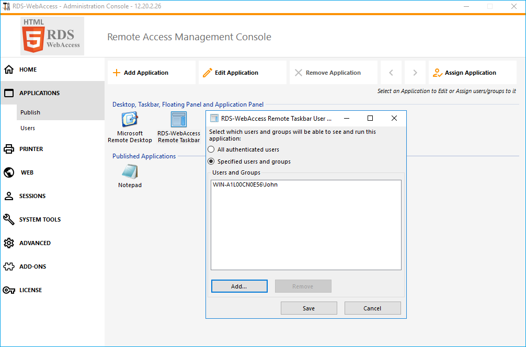Close the Remote Taskbar User dialog
The height and width of the screenshot is (347, 526).
pyautogui.click(x=394, y=118)
